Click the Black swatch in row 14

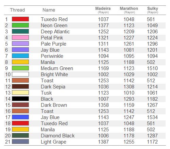point(20,99)
